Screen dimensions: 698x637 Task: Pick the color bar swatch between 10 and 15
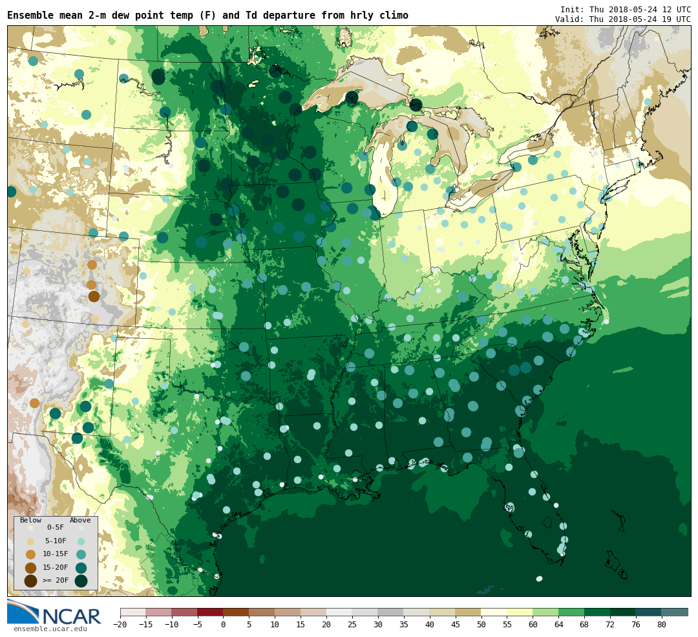288,612
